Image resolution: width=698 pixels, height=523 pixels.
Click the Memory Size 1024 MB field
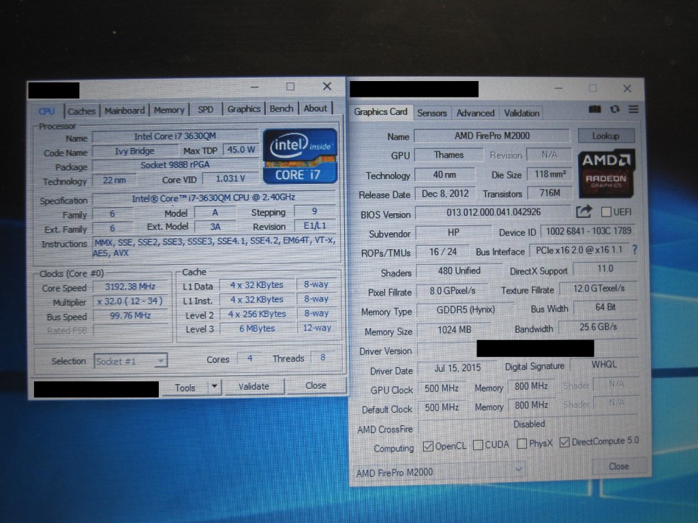(x=454, y=330)
